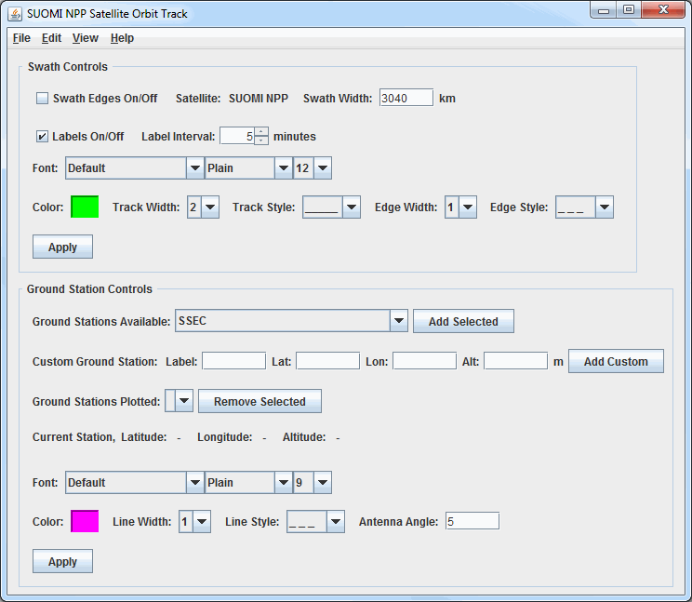Open the Edge Style dropdown
This screenshot has height=602, width=692.
(x=584, y=207)
